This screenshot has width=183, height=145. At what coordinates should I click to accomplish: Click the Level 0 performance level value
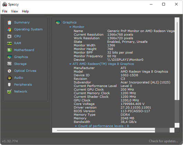(x=126, y=86)
